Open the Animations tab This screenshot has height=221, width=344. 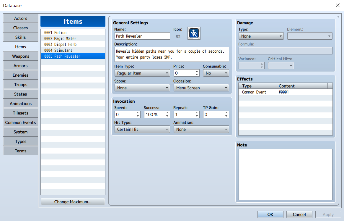(x=21, y=103)
